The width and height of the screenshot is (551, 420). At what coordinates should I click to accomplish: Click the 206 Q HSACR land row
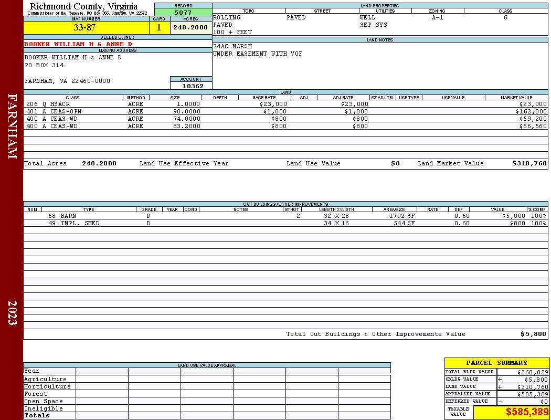click(x=285, y=104)
